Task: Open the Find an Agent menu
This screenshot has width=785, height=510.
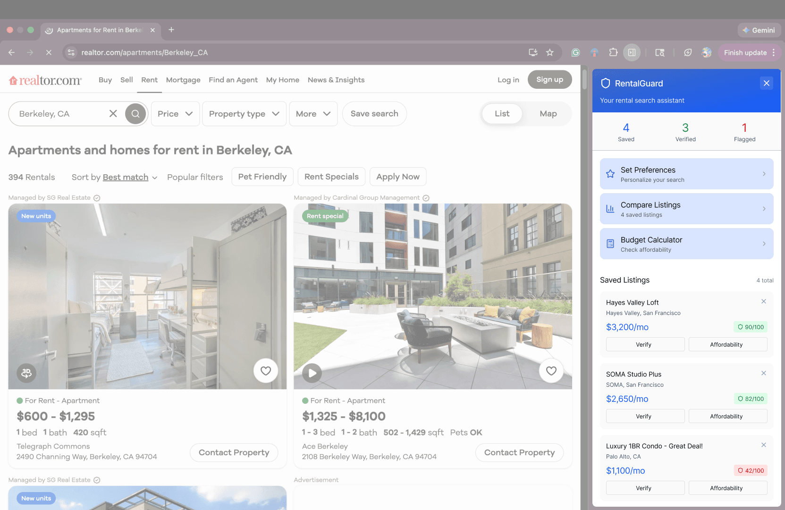Action: point(233,80)
